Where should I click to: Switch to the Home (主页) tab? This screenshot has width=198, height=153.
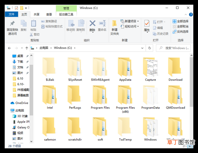pos(24,15)
